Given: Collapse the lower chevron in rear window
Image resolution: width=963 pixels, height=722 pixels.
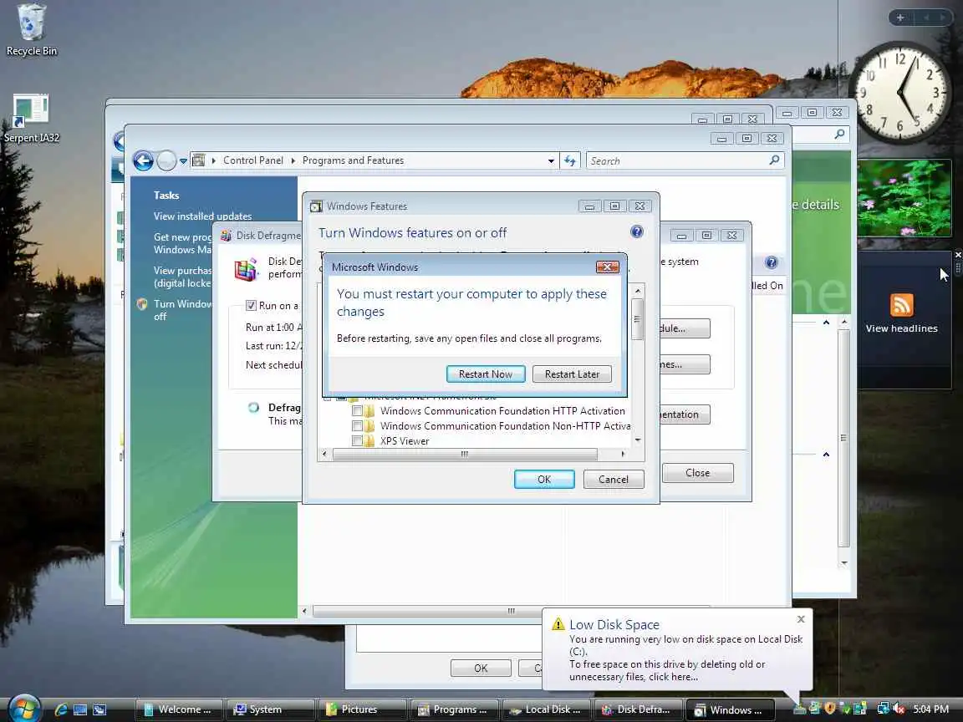Looking at the screenshot, I should click(x=826, y=455).
